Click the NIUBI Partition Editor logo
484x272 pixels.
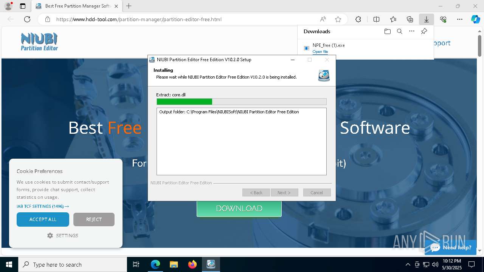pos(39,42)
